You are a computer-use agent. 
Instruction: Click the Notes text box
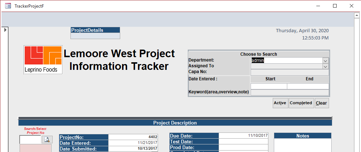point(303,145)
